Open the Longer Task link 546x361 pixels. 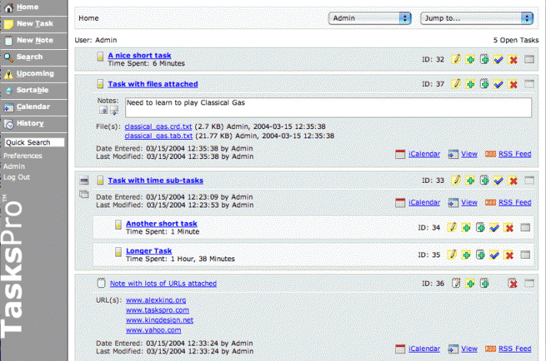pos(148,250)
